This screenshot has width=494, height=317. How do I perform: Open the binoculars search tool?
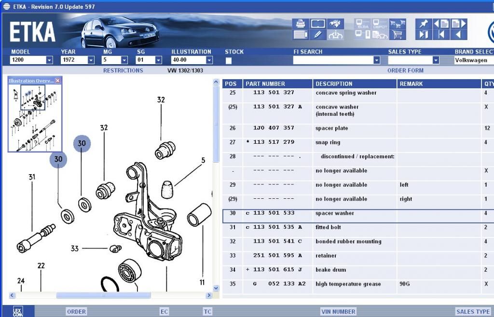[335, 24]
